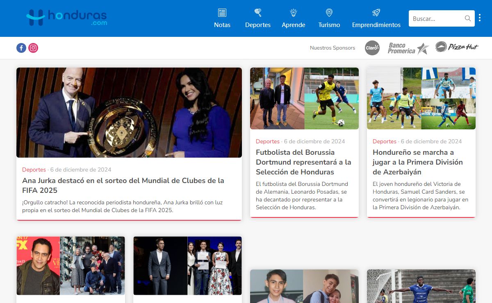Click the search magnifier icon

click(468, 18)
